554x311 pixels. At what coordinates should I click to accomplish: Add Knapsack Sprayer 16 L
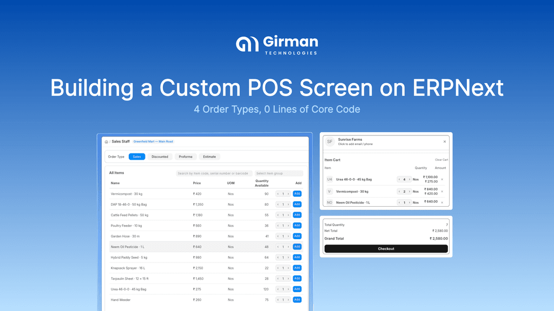[297, 268]
